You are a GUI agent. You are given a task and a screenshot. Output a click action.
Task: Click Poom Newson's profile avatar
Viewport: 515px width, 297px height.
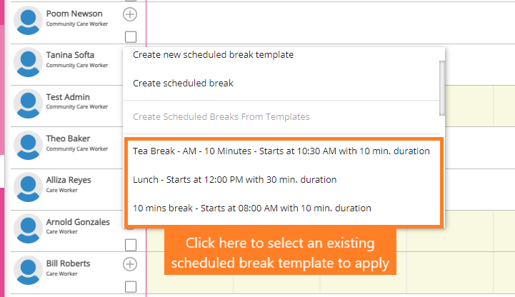click(x=28, y=20)
